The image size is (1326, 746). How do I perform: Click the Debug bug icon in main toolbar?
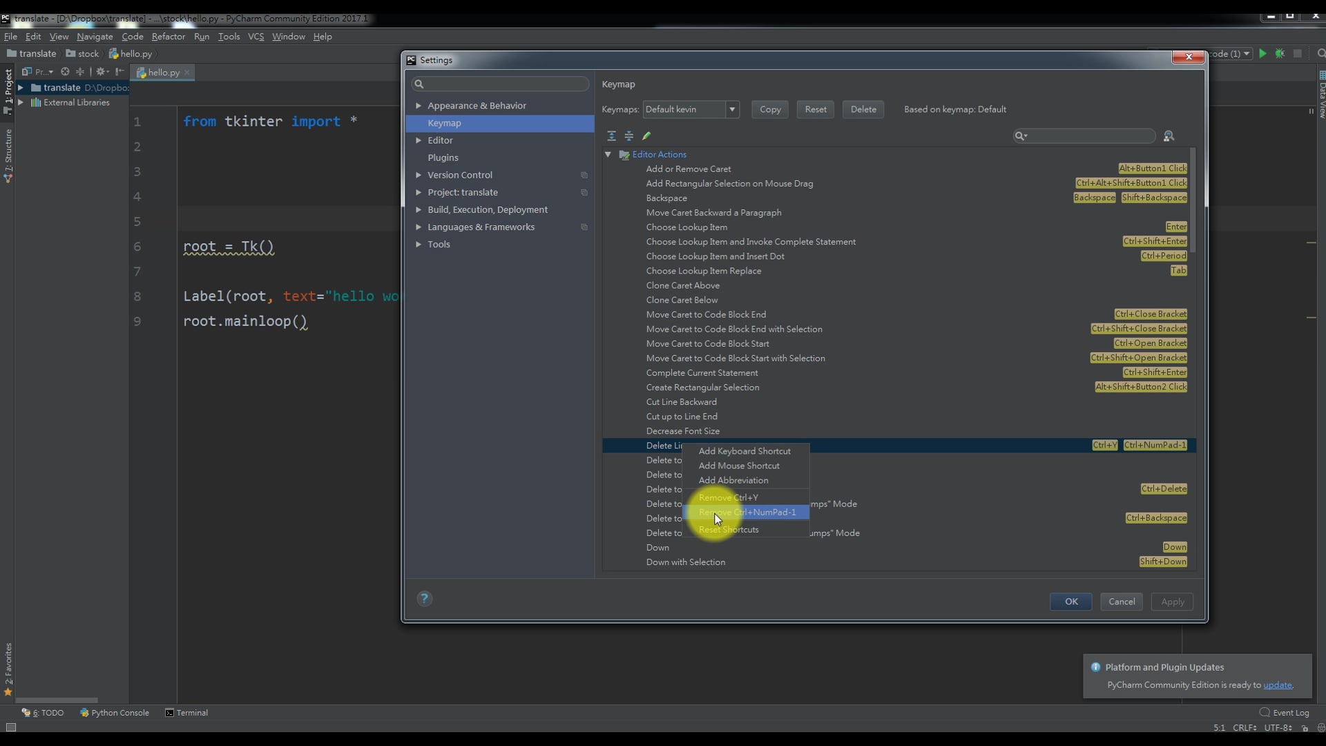pos(1280,54)
